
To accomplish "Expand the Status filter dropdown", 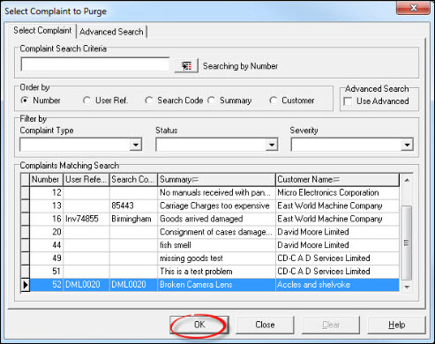I will [272, 145].
